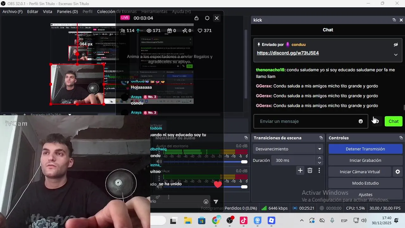Open the iVCam taskbar icon
The image size is (405, 228).
258,221
